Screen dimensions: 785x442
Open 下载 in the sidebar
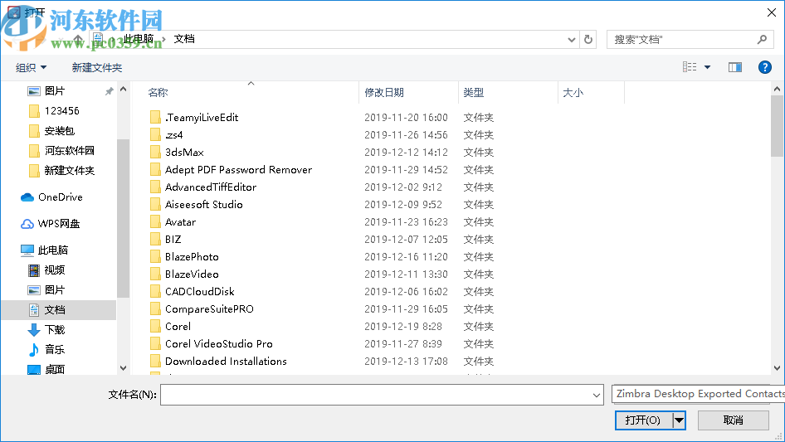(x=46, y=330)
